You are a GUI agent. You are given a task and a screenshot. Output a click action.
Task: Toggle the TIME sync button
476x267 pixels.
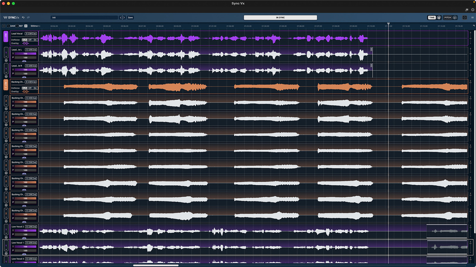click(432, 18)
